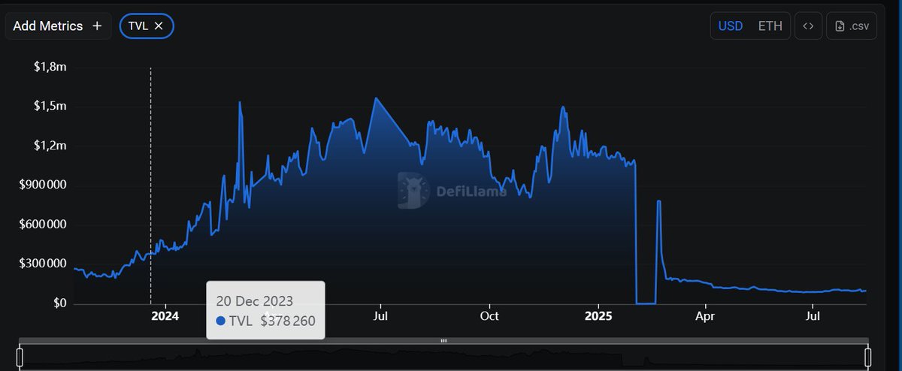Click the plus icon in Add Metrics
This screenshot has width=902, height=371.
click(x=97, y=26)
